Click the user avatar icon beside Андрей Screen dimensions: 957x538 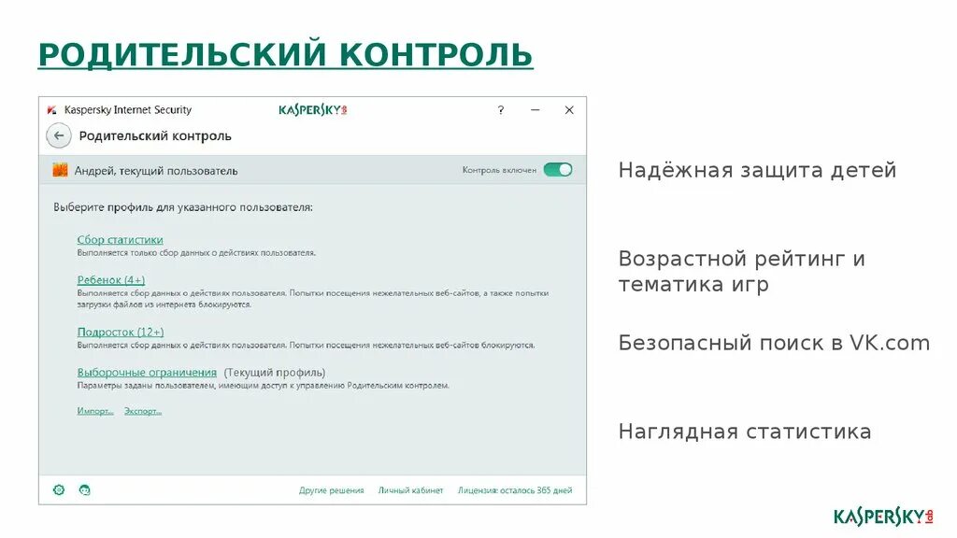(x=60, y=170)
